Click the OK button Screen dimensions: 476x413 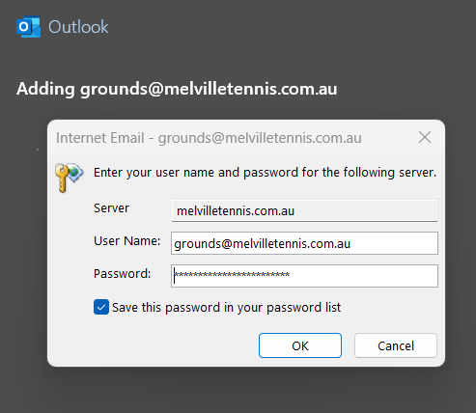[300, 345]
